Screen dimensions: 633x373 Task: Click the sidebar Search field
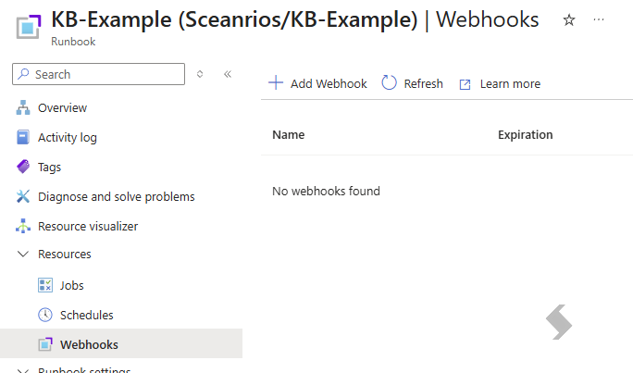[x=98, y=74]
